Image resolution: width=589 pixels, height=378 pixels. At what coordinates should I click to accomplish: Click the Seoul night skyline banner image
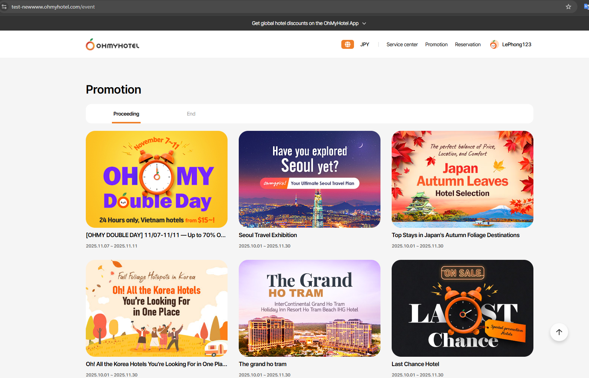click(310, 179)
